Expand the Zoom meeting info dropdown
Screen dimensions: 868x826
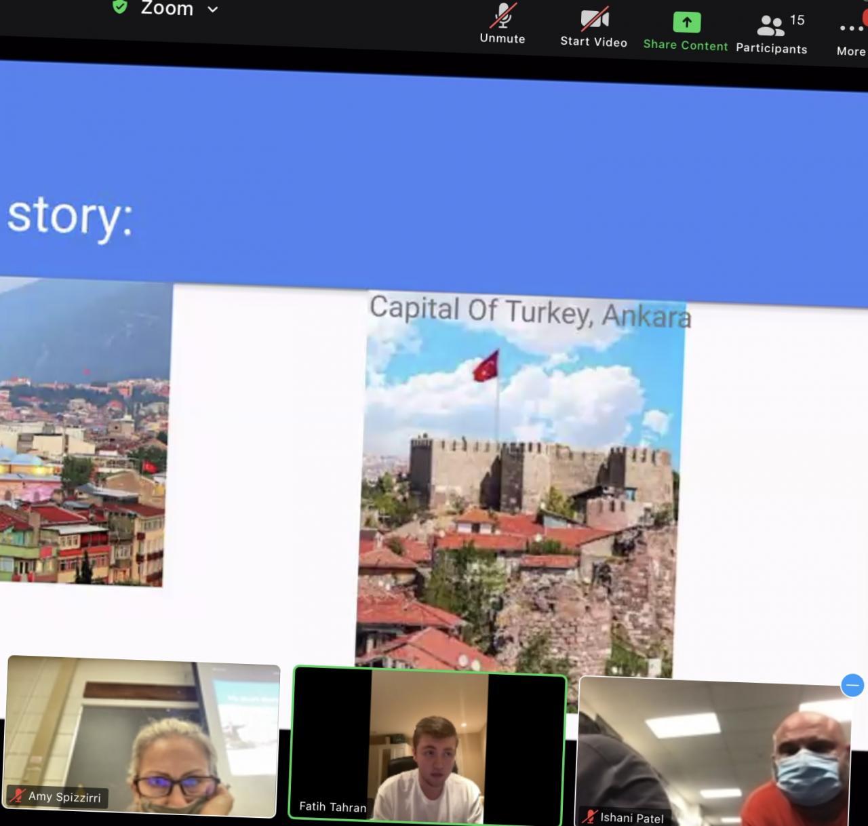[x=213, y=9]
